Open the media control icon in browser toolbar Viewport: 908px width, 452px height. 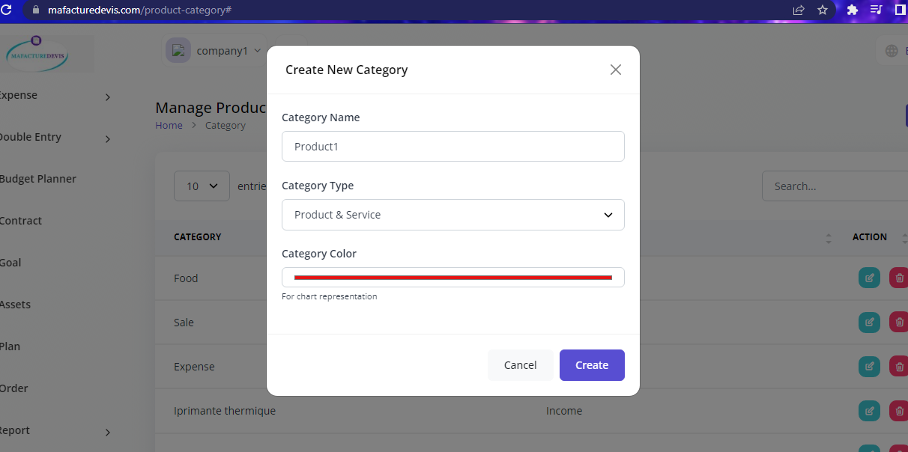877,10
